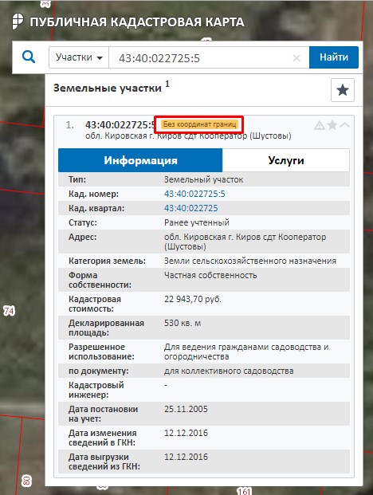Add parcel to favorites with small star
This screenshot has height=495, width=373.
pos(332,125)
